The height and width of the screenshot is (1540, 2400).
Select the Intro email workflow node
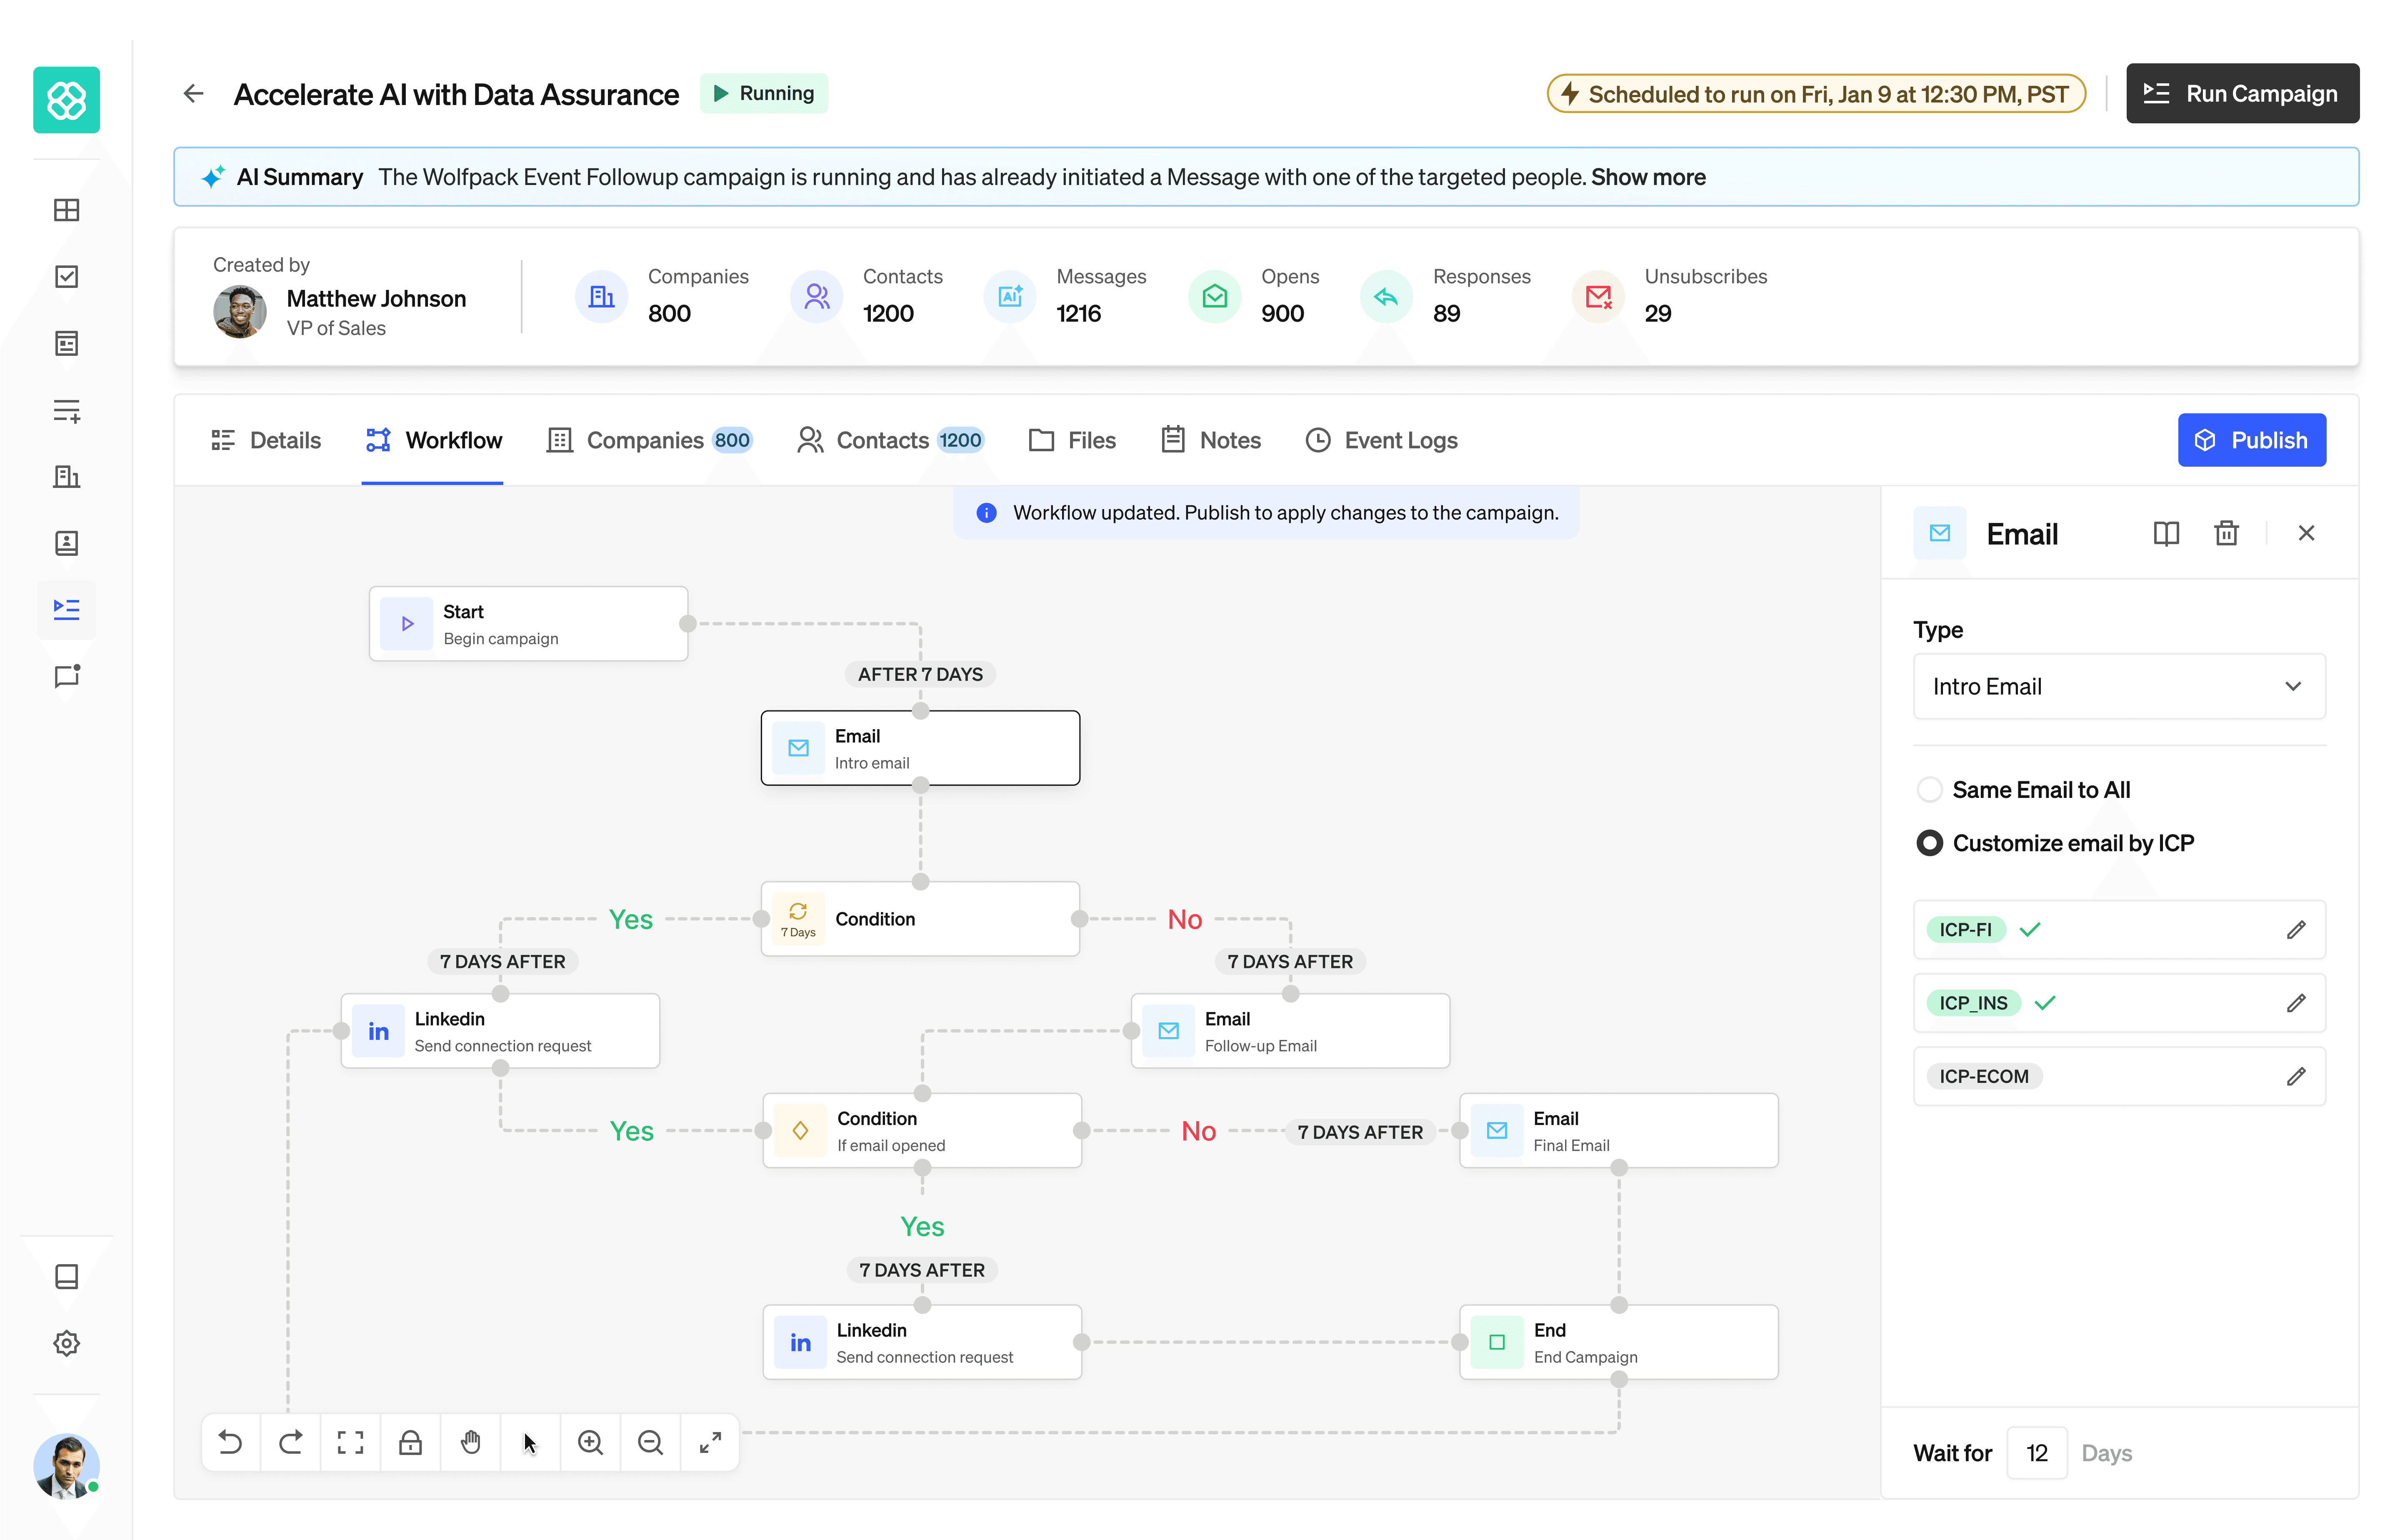coord(920,748)
